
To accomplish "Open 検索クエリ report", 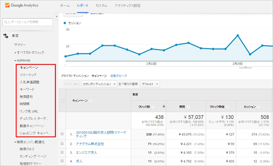I will click(27, 149).
